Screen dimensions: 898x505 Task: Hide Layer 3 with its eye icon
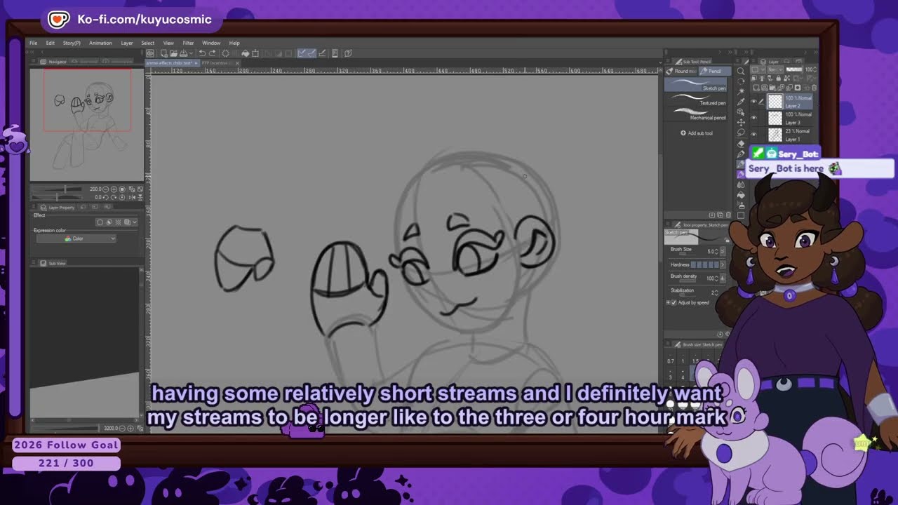pos(753,117)
